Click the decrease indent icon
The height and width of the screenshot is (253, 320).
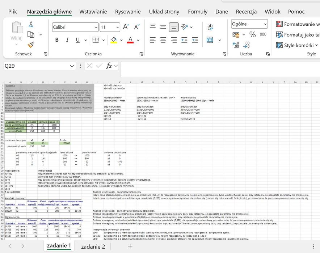[x=184, y=40]
